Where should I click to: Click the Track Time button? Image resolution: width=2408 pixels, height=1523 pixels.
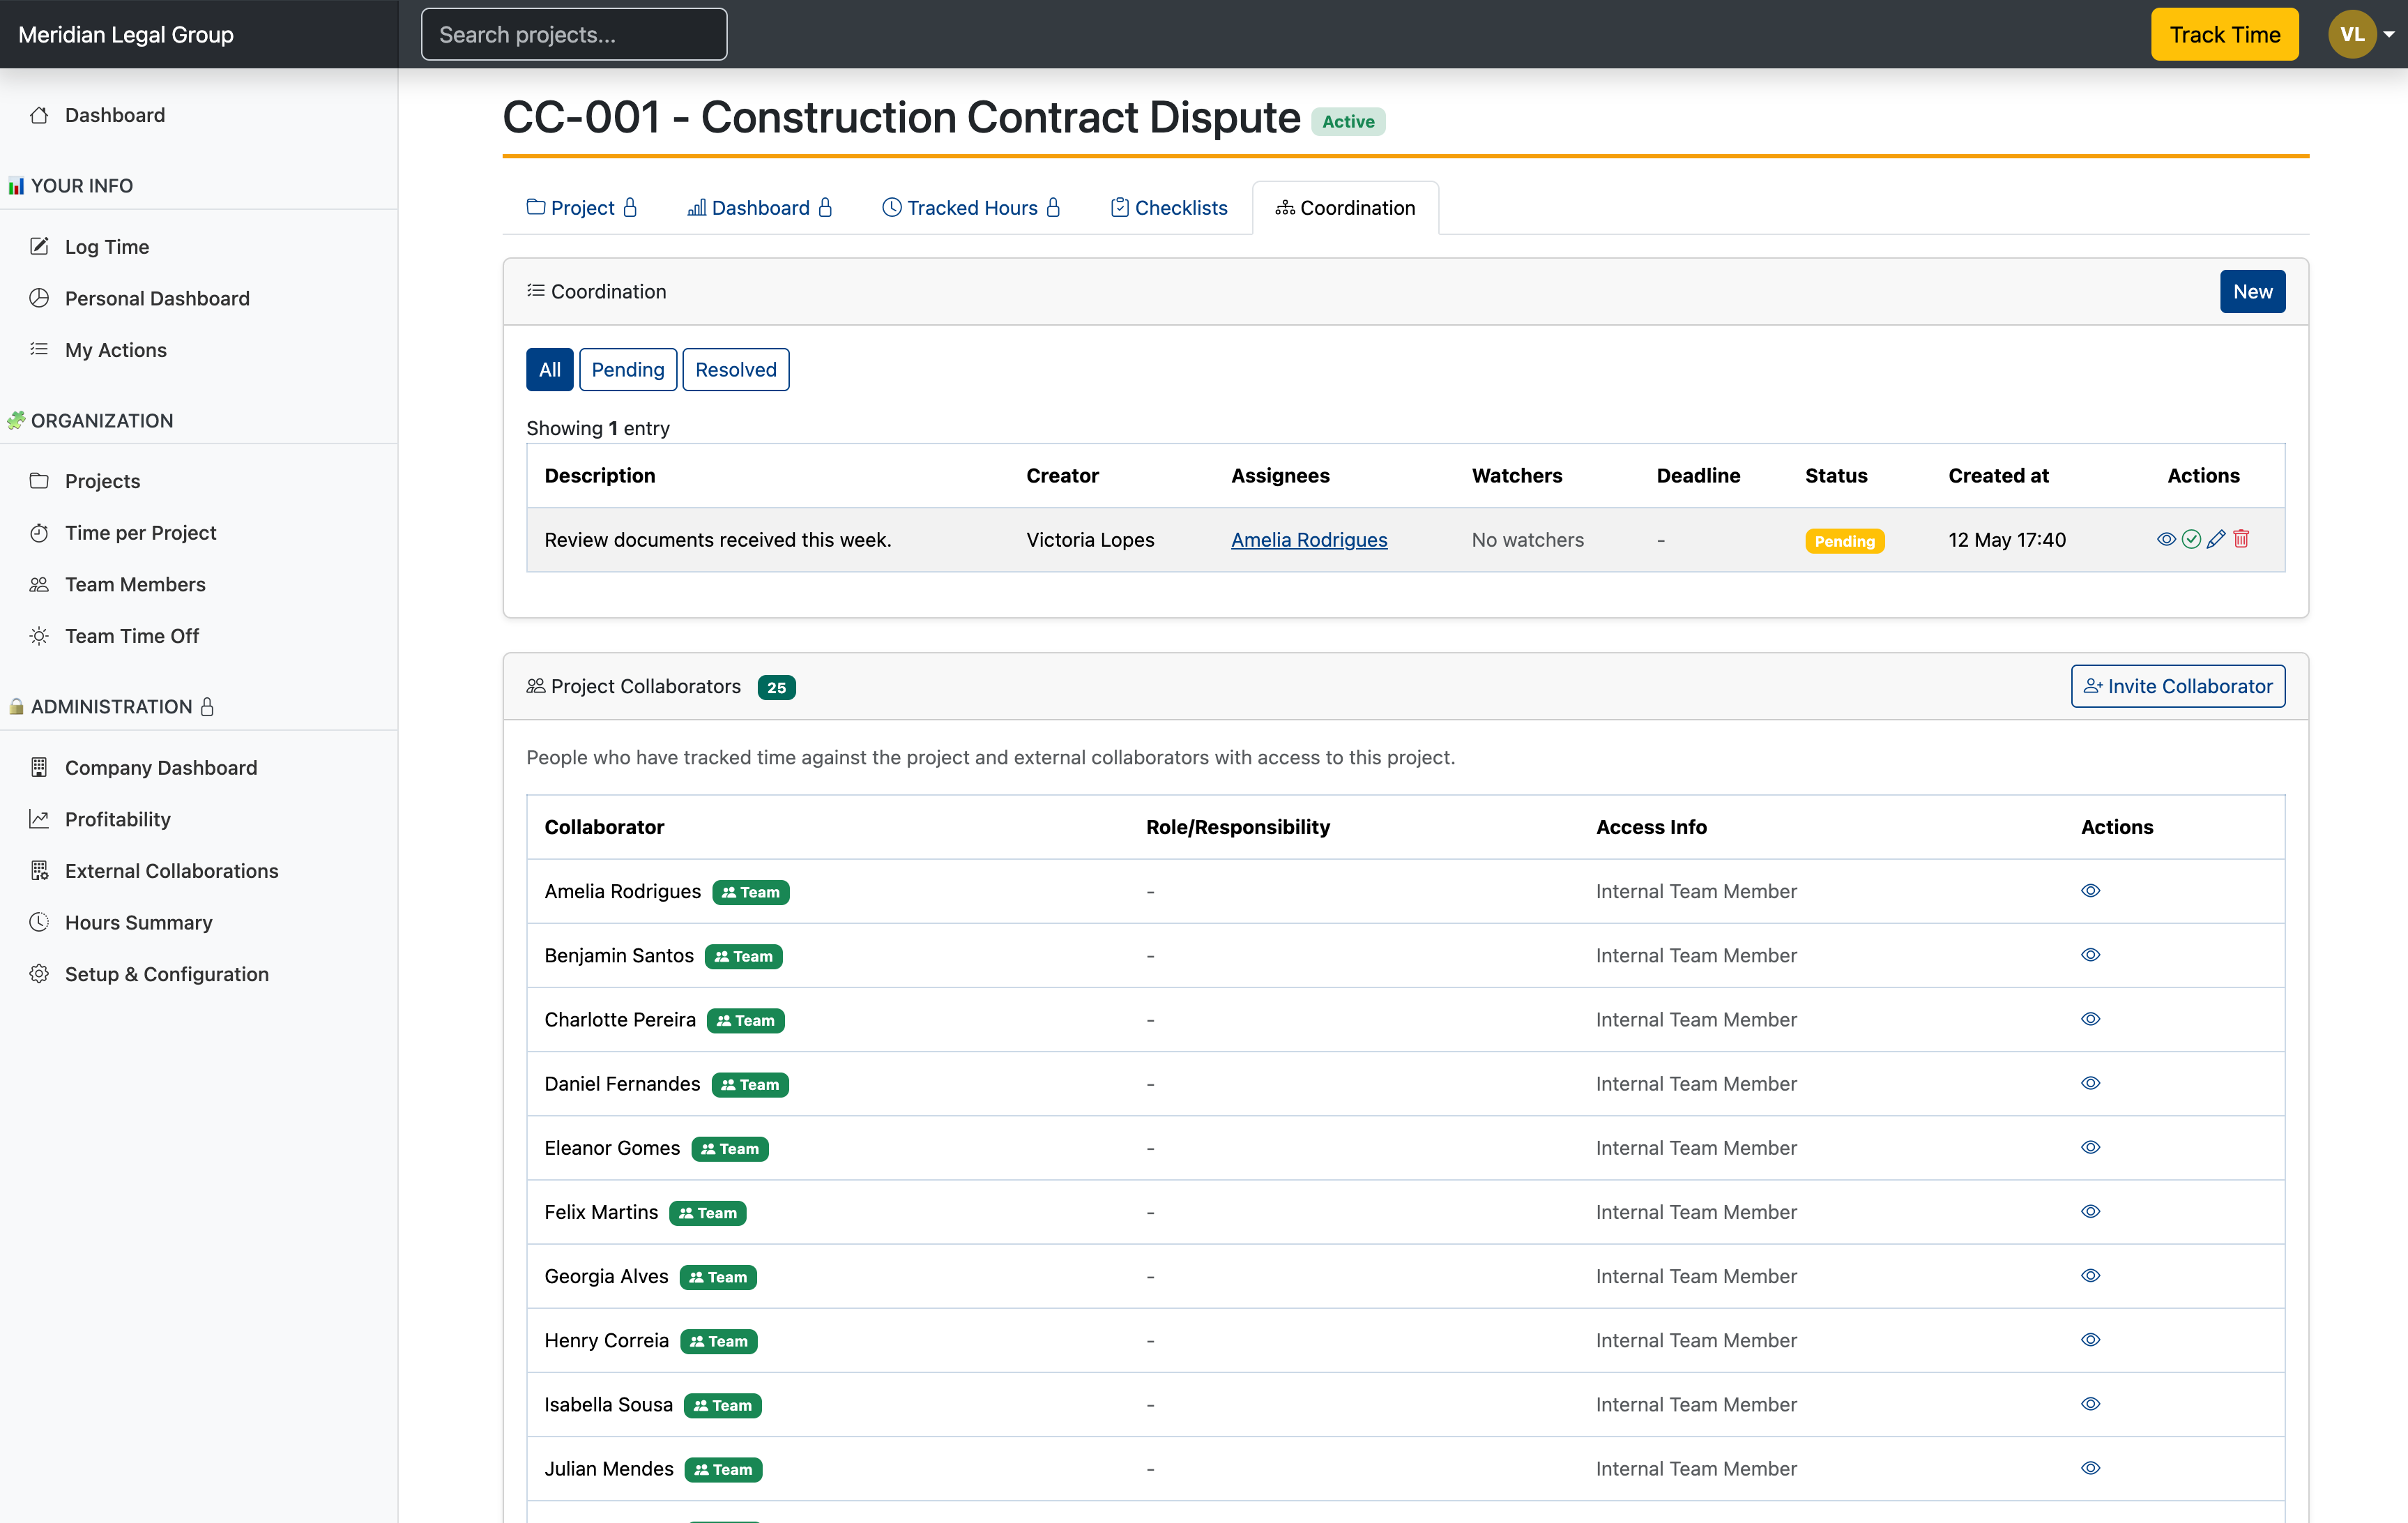pyautogui.click(x=2224, y=34)
